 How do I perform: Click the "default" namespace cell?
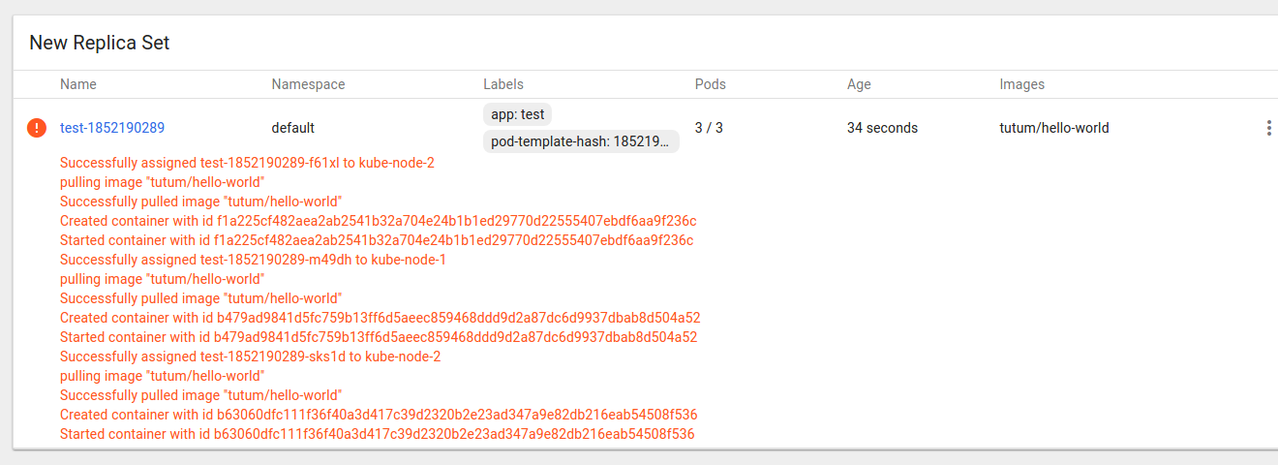292,128
